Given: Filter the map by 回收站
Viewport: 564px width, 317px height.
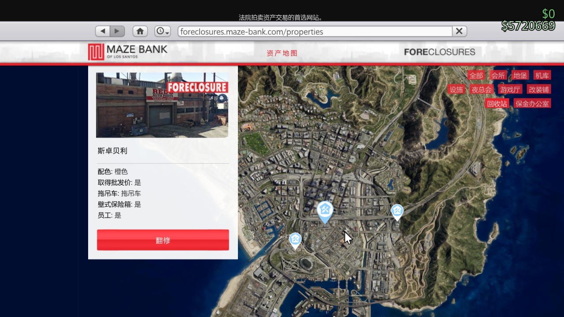Looking at the screenshot, I should (497, 103).
